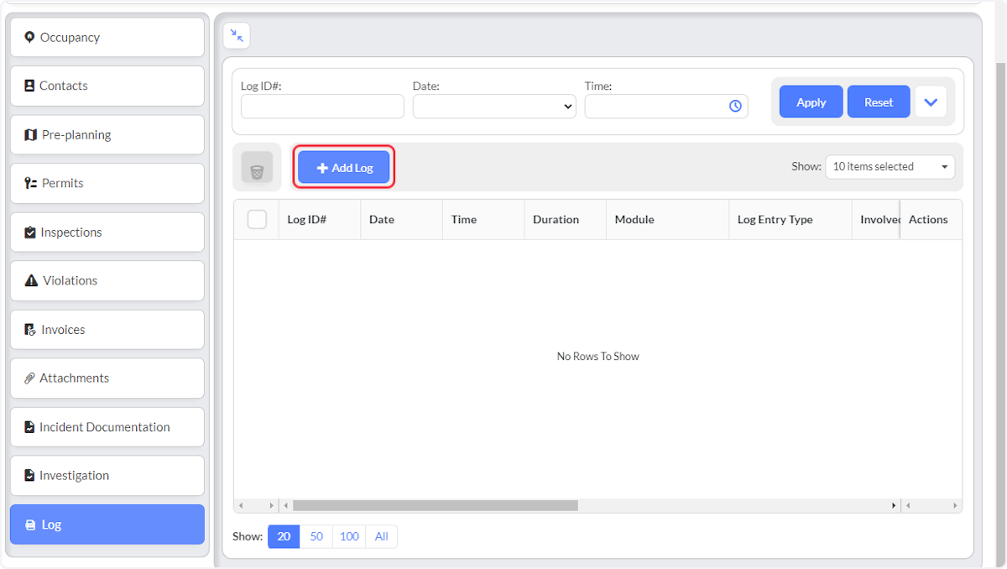Image resolution: width=1007 pixels, height=569 pixels.
Task: Click the Pre-planning map icon
Action: (x=31, y=134)
